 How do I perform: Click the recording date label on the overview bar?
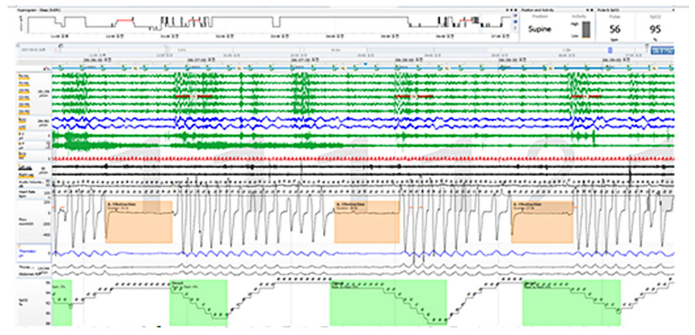click(34, 50)
